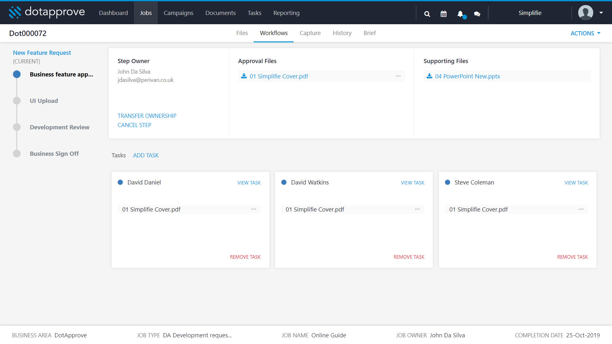Click the grey marker for Development Review
Image resolution: width=612 pixels, height=344 pixels.
click(x=17, y=127)
